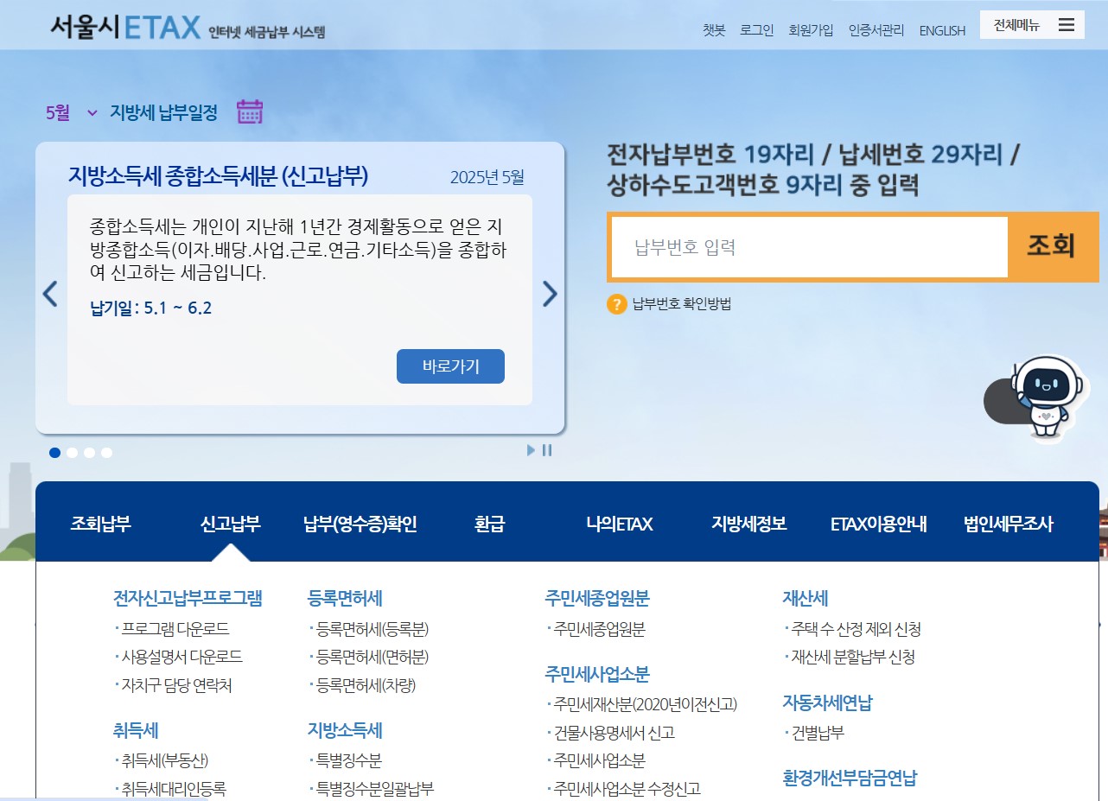
Task: Select the second carousel dot
Action: [x=73, y=452]
